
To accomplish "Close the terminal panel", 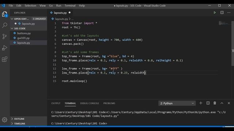I will pyautogui.click(x=229, y=103).
